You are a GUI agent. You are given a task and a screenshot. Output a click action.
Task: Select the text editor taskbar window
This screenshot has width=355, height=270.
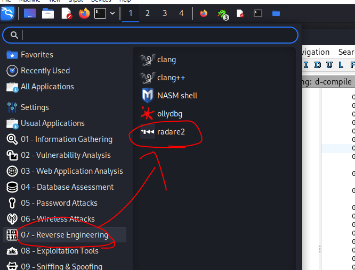pos(240,13)
